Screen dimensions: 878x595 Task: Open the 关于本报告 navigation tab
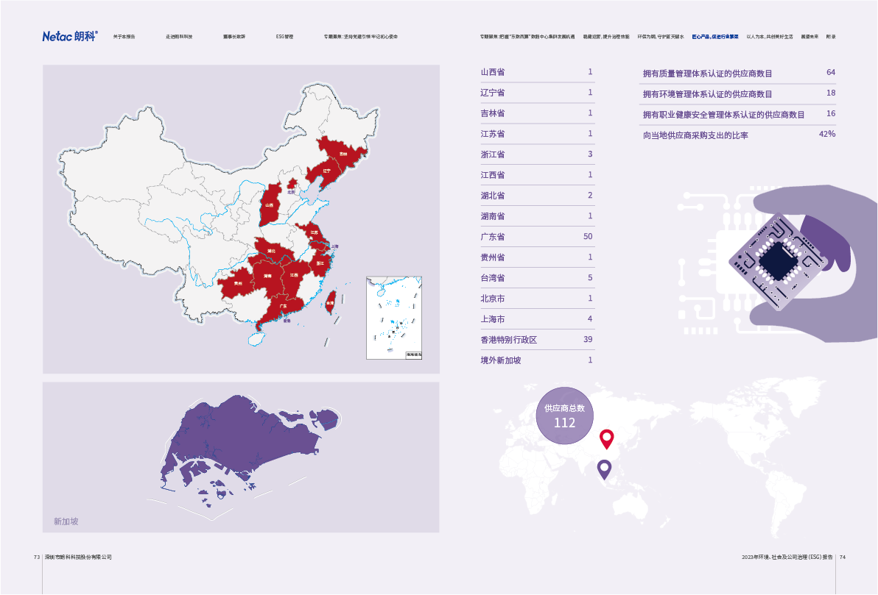[x=124, y=36]
